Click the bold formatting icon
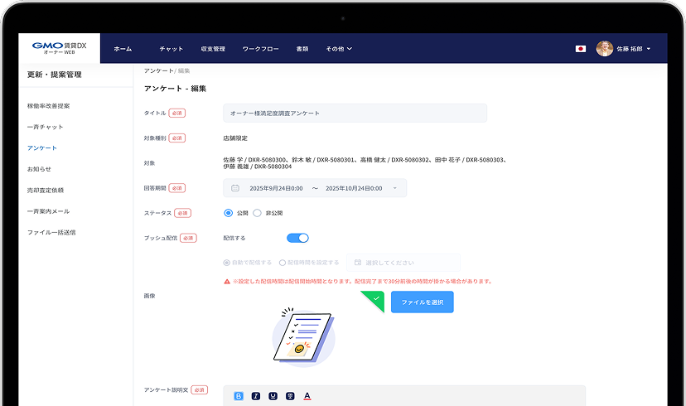 (x=239, y=396)
